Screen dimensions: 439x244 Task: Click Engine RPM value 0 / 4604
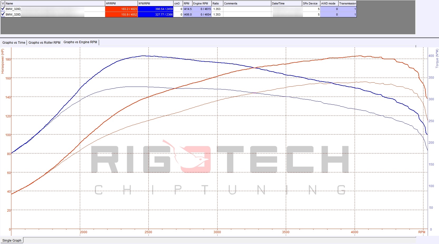point(202,14)
